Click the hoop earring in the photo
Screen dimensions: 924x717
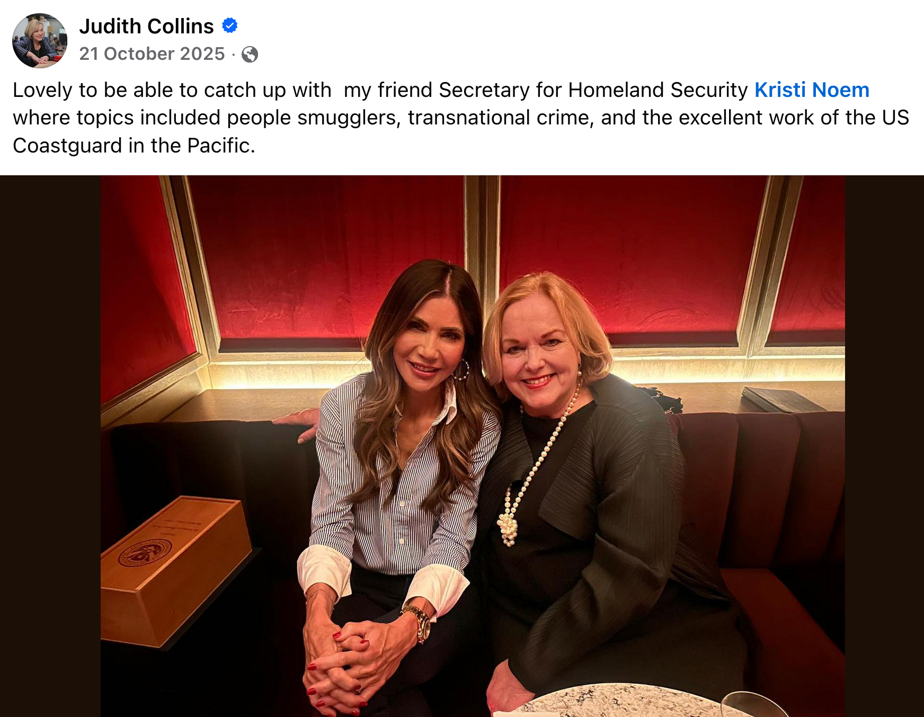[461, 370]
